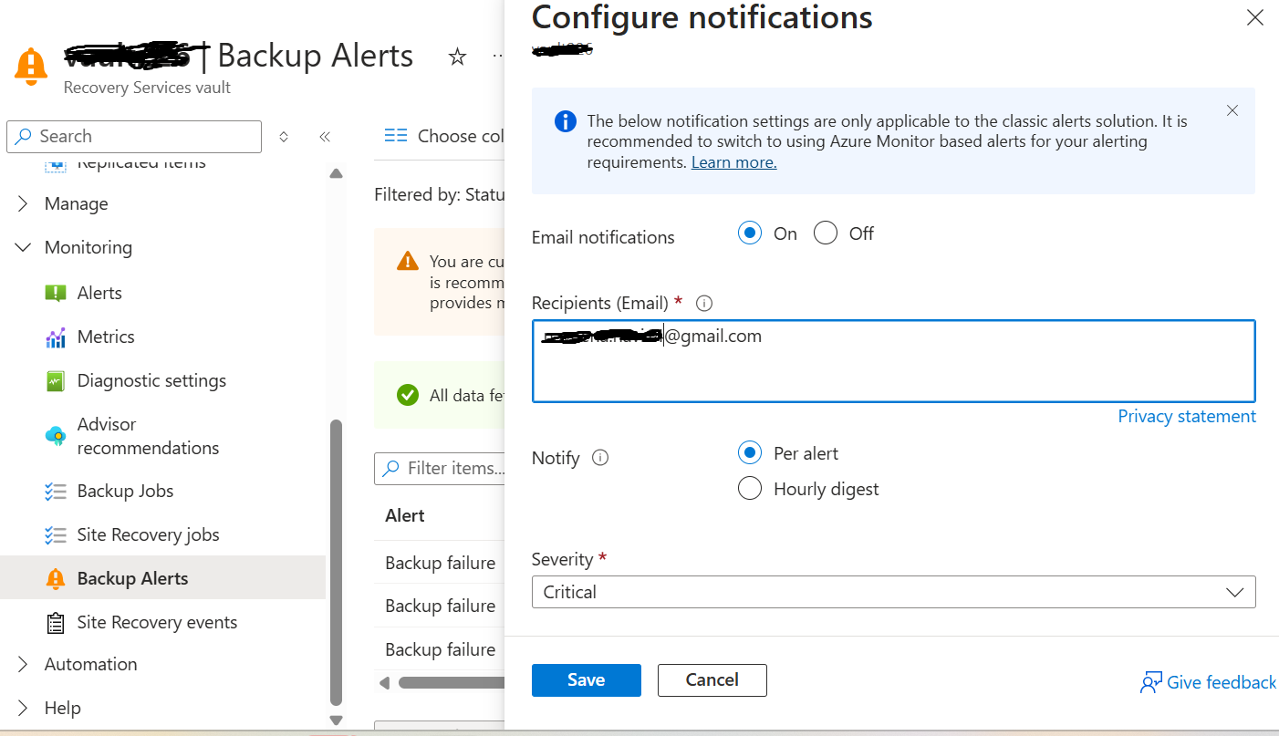Expand the Automation section
Viewport: 1279px width, 736px height.
[23, 664]
